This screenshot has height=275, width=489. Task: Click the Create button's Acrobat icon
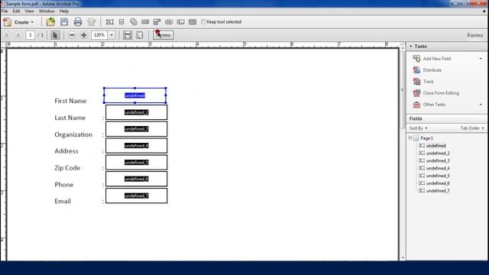click(x=7, y=22)
